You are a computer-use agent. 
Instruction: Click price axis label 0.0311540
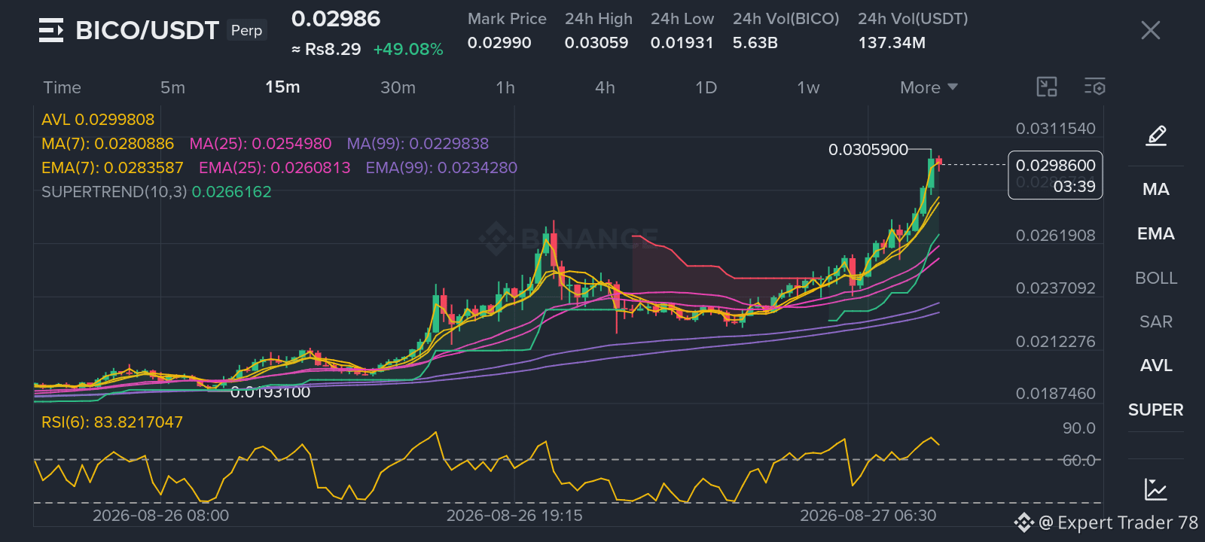[1055, 129]
